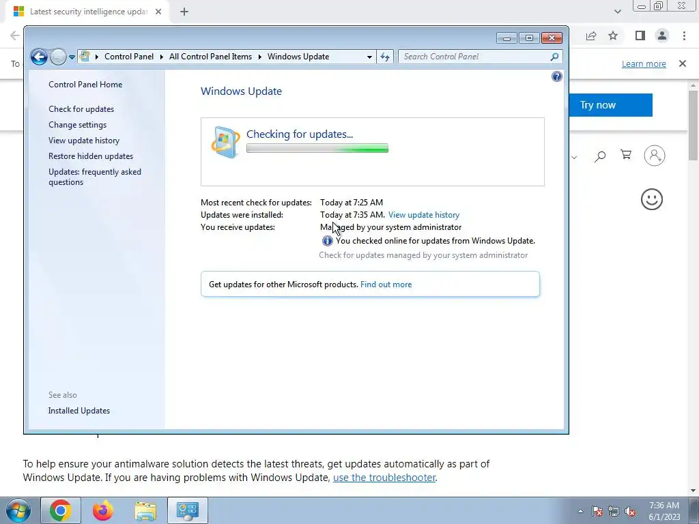This screenshot has width=699, height=524.
Task: Select All Control Panel Items breadcrumb
Action: 210,57
